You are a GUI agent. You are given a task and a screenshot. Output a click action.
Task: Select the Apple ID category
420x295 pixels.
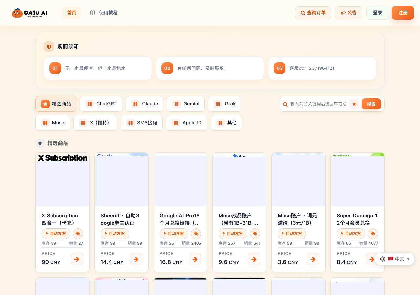[x=187, y=123]
